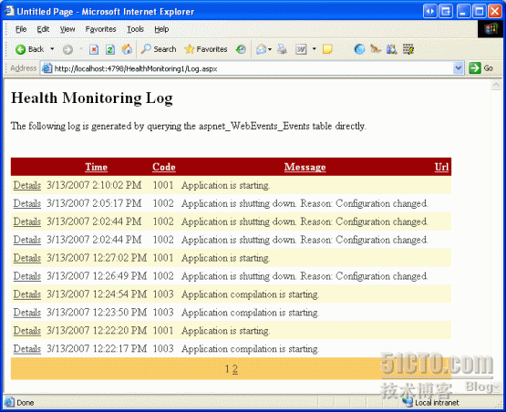Click the IE title bar page icon
This screenshot has width=506, height=412.
pyautogui.click(x=9, y=11)
